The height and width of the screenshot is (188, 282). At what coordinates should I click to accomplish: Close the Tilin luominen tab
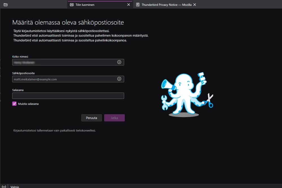point(128,4)
